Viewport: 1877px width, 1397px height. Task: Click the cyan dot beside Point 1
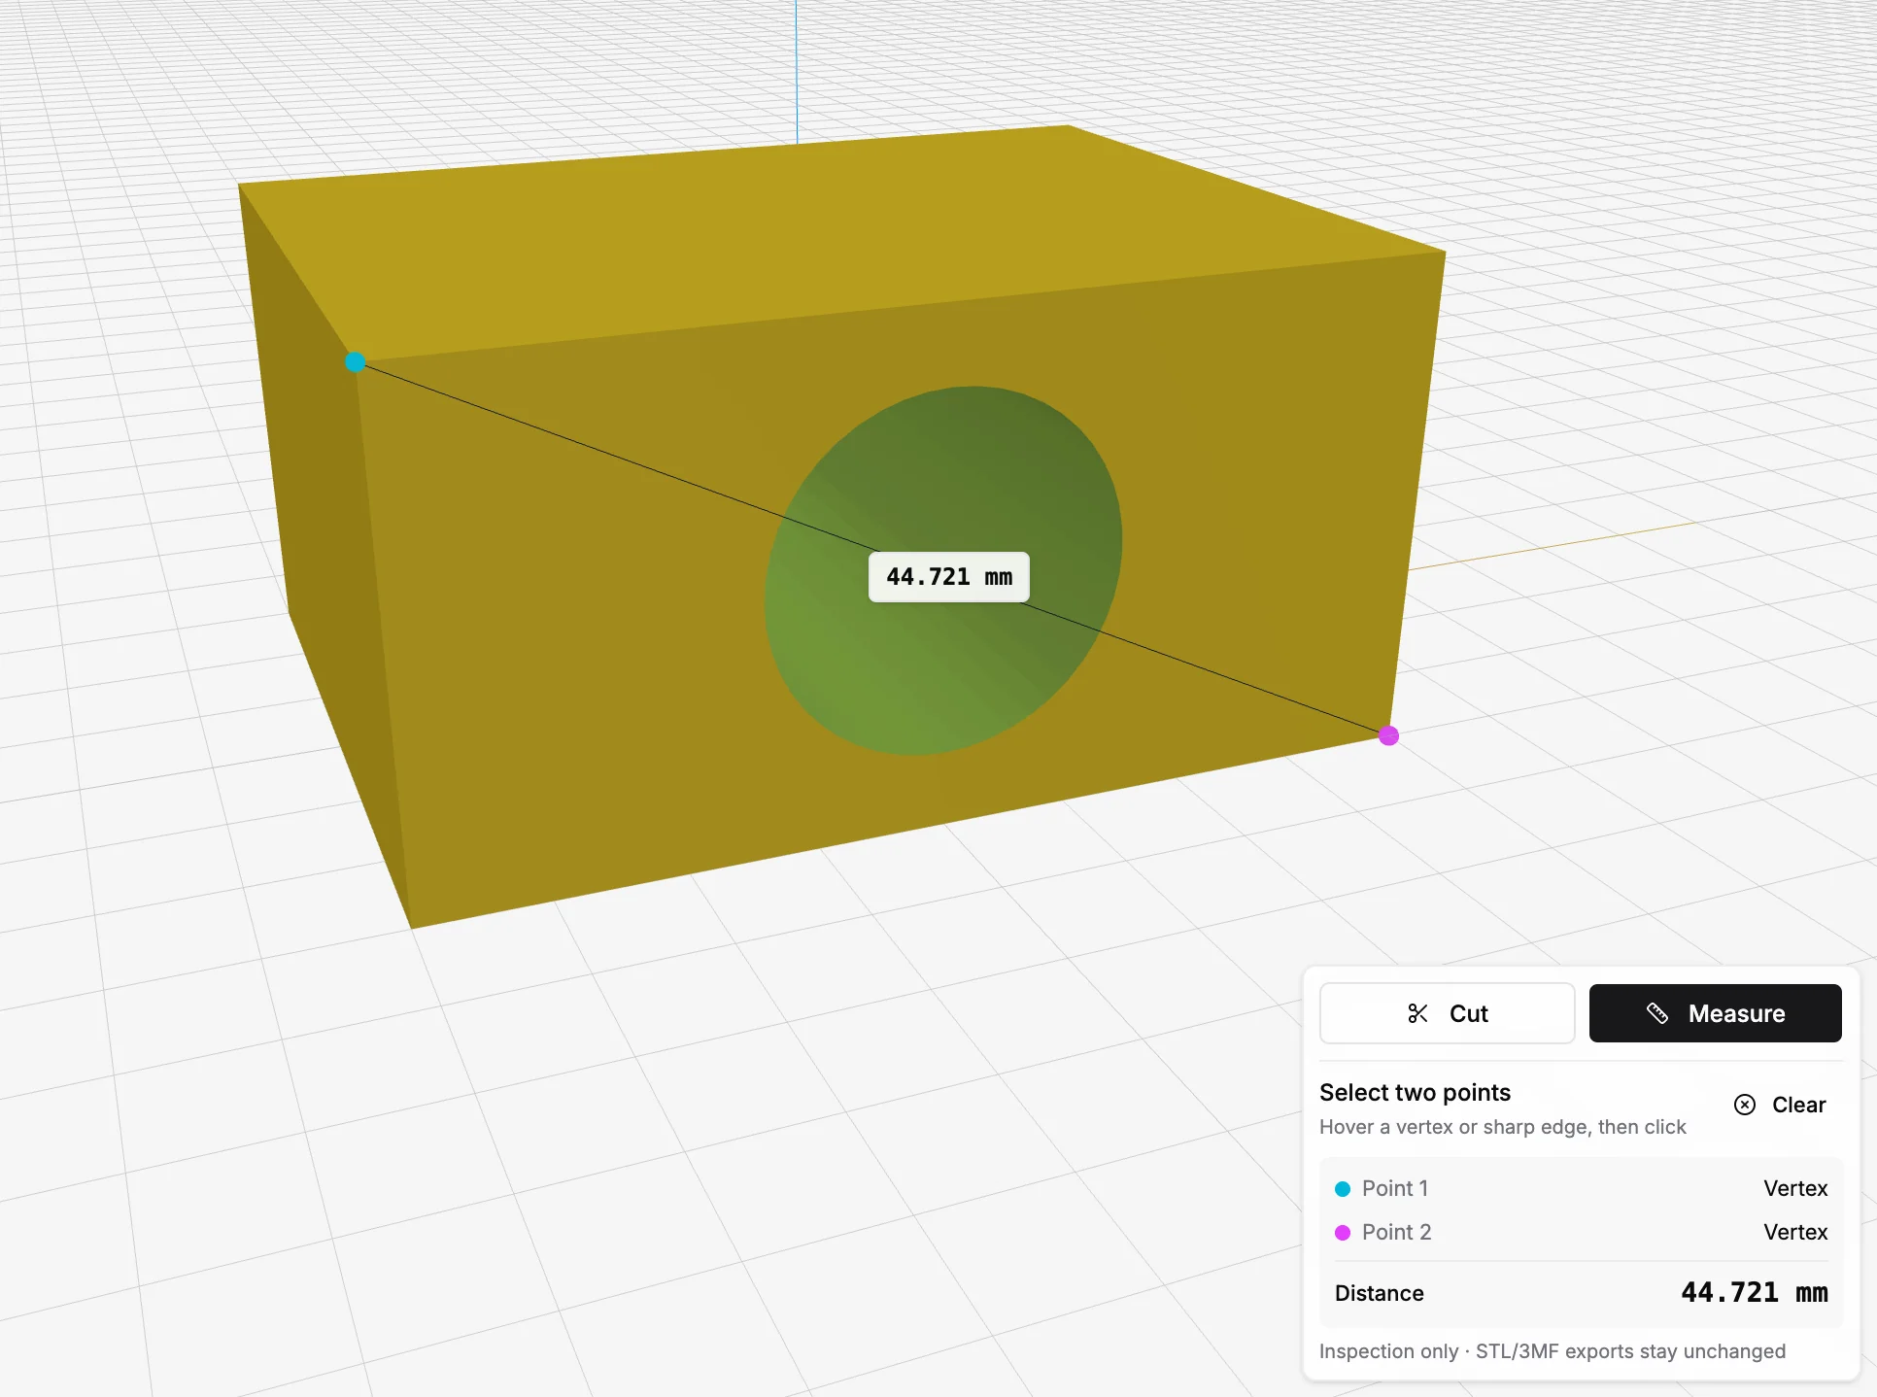click(1343, 1189)
